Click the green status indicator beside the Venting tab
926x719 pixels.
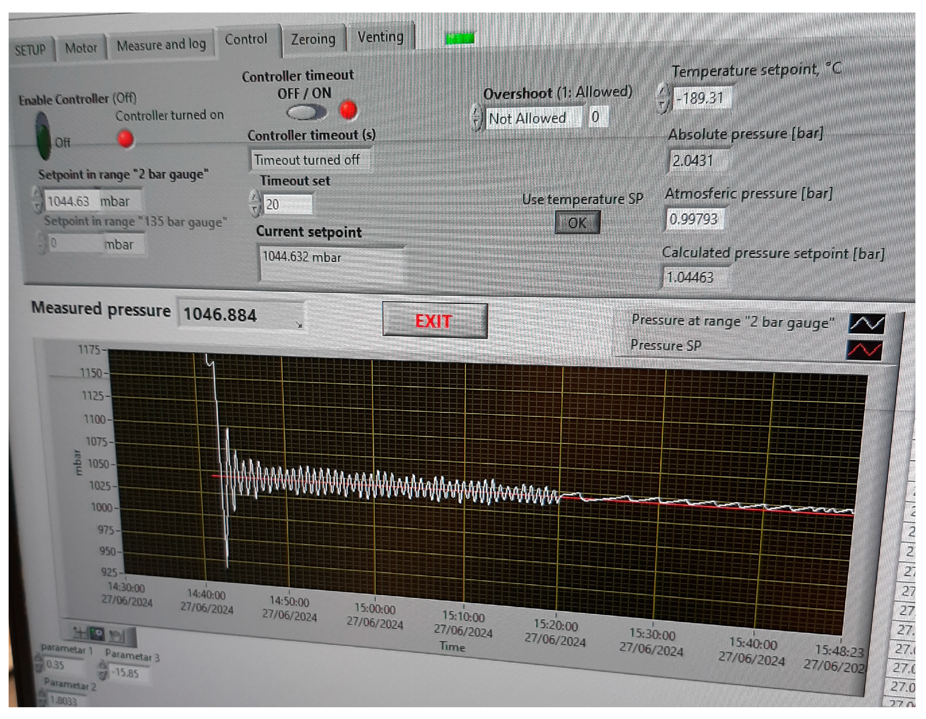(x=460, y=38)
